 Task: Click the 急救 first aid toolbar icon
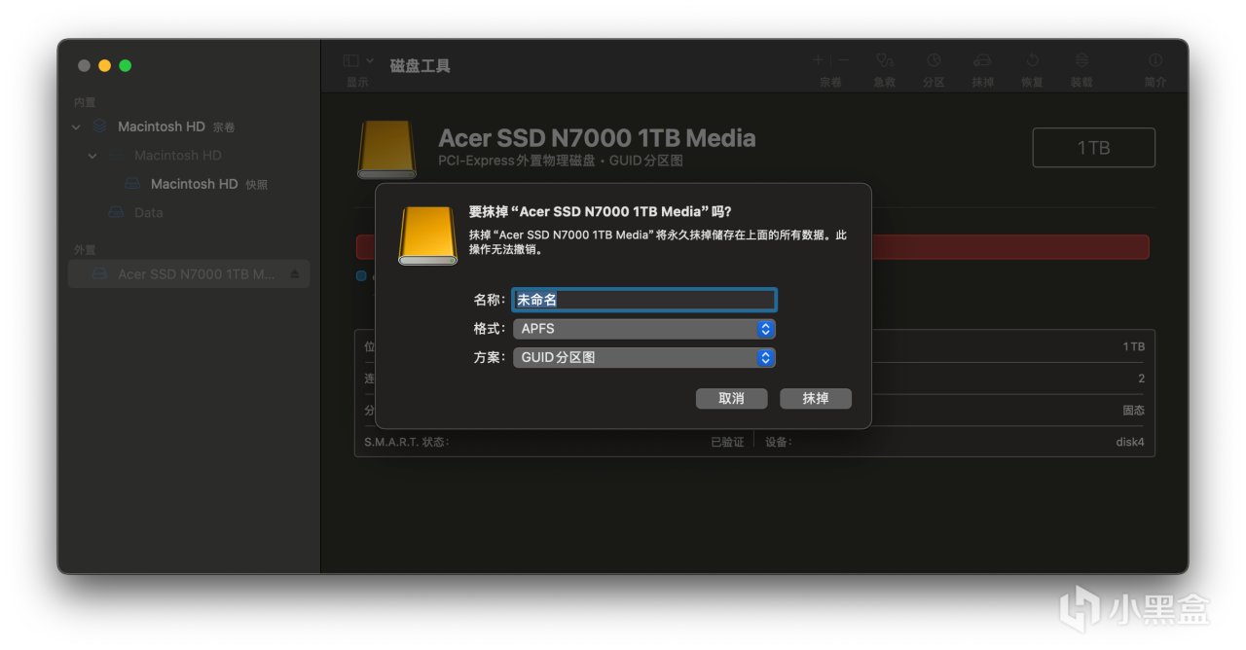[x=884, y=60]
